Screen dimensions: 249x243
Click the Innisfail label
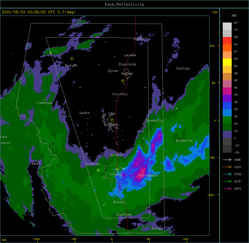[x=120, y=94]
